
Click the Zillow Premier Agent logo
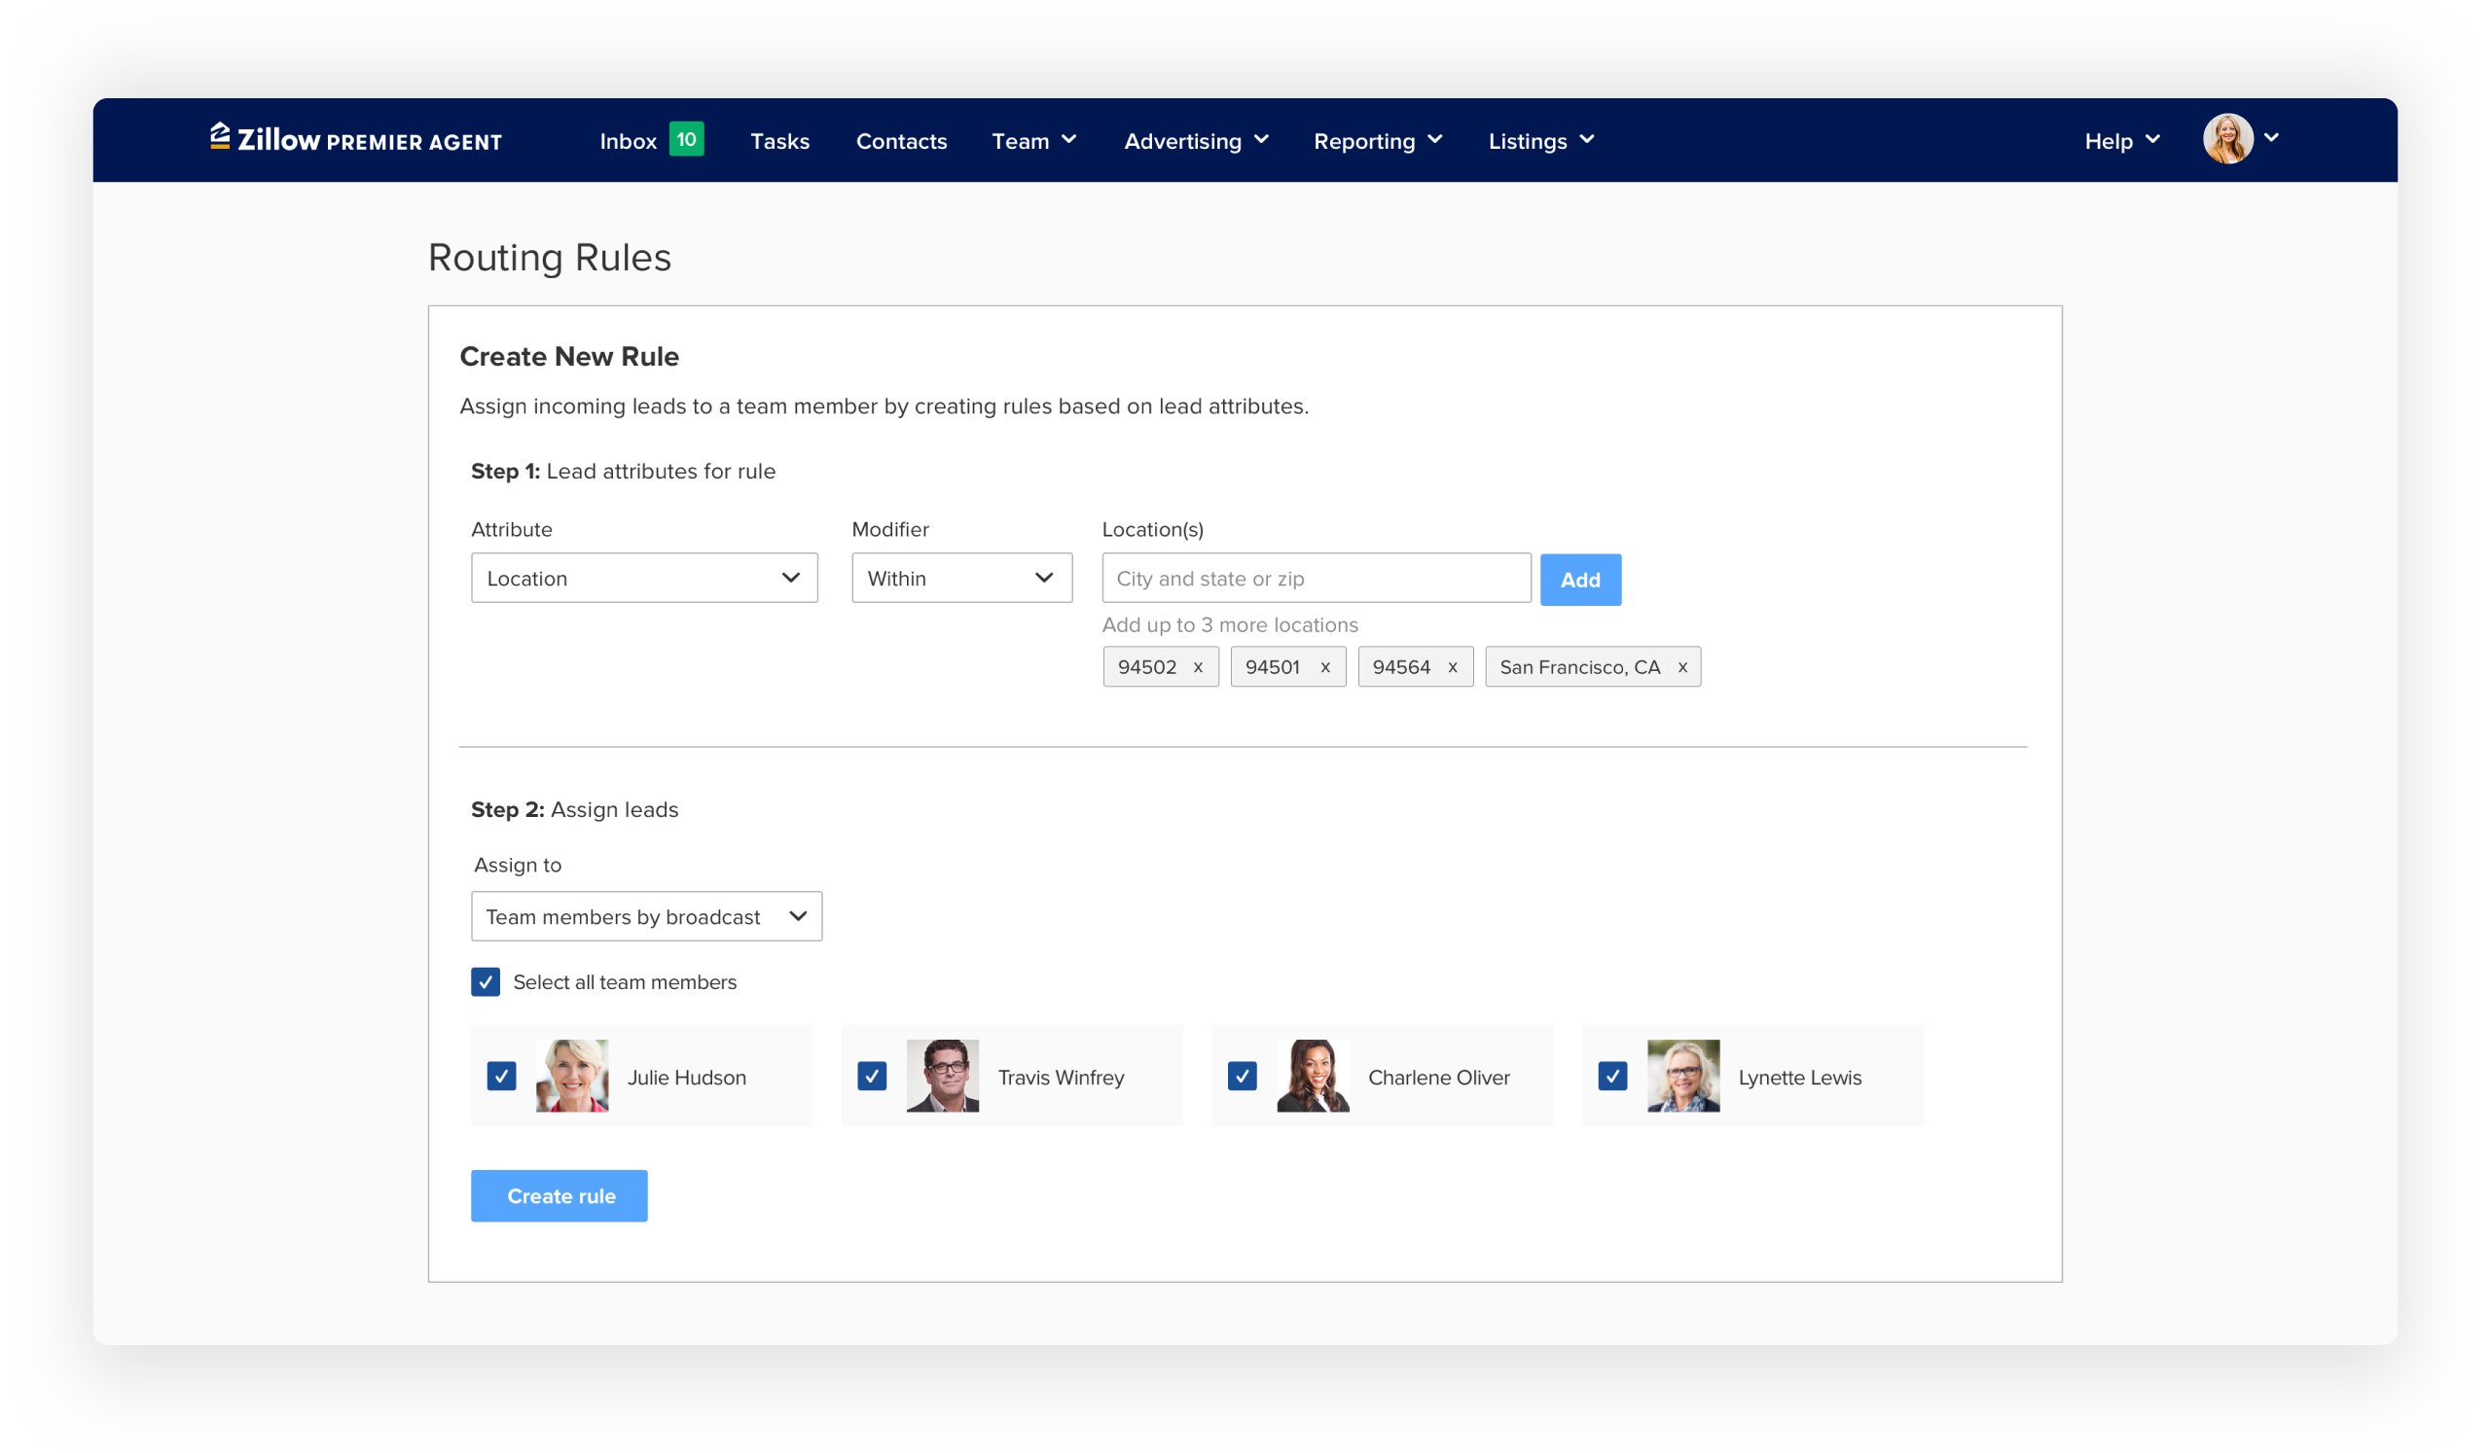(356, 139)
